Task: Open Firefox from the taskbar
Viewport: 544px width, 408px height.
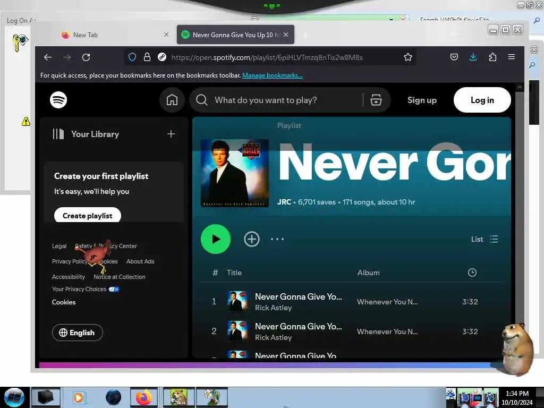Action: click(x=143, y=397)
